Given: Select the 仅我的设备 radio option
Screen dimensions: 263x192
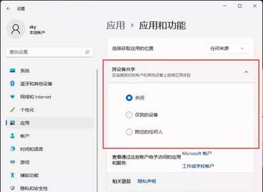Looking at the screenshot, I should (x=129, y=115).
